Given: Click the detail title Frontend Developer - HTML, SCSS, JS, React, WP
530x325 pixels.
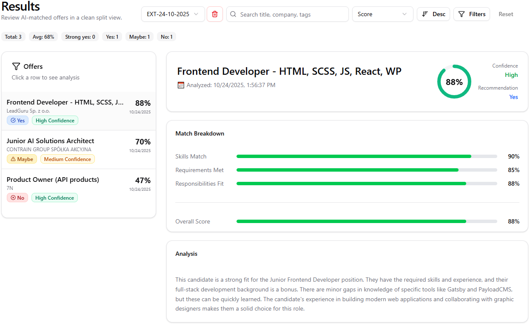Looking at the screenshot, I should click(289, 71).
